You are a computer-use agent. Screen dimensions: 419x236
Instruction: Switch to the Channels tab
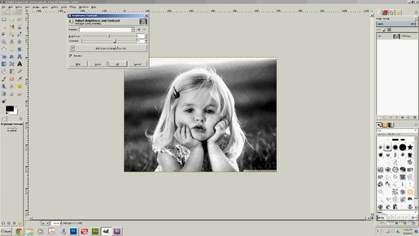(385, 12)
